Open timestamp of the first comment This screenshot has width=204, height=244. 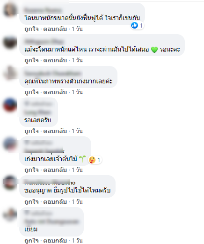click(x=77, y=29)
